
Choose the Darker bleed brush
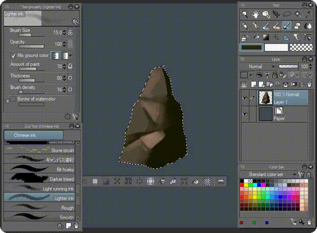[x=40, y=179]
